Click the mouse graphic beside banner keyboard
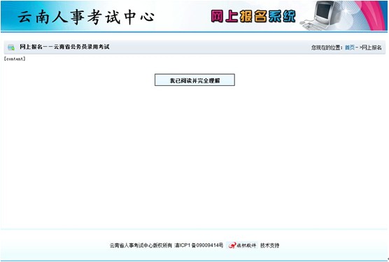The image size is (389, 262). pyautogui.click(x=302, y=23)
